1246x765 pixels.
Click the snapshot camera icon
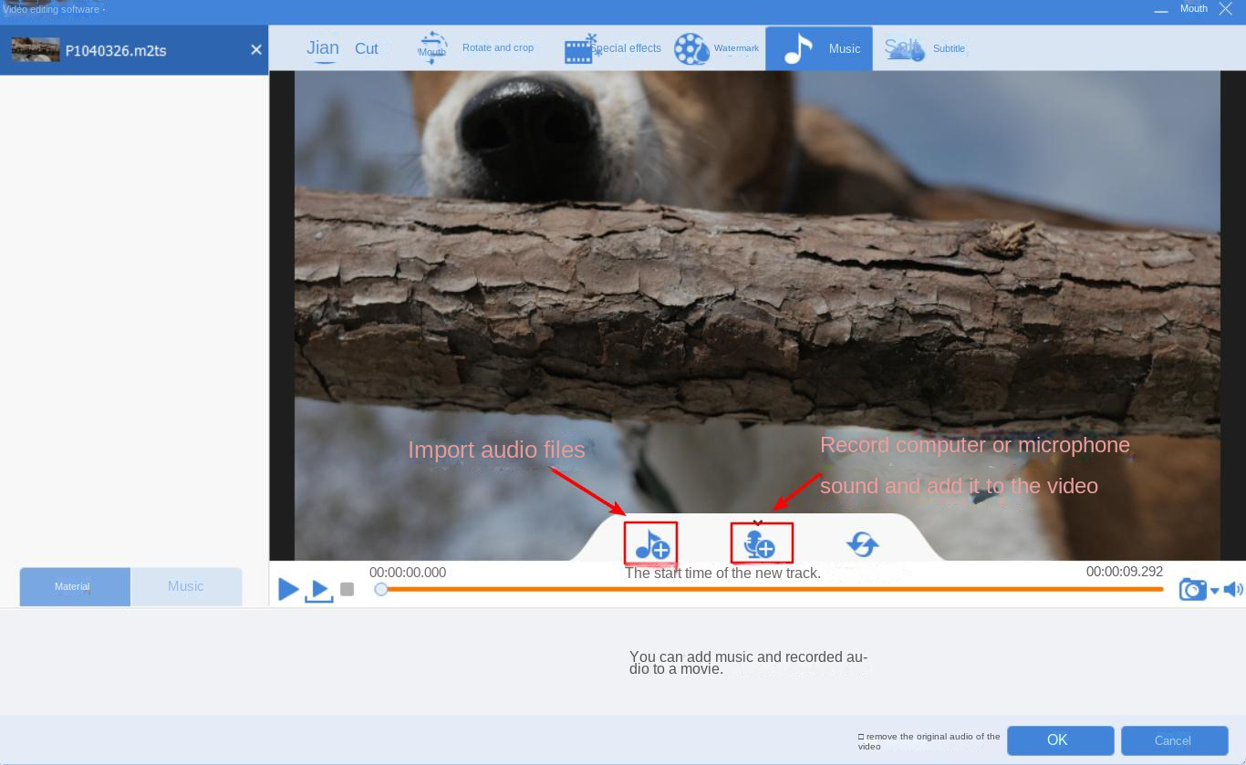(1193, 589)
